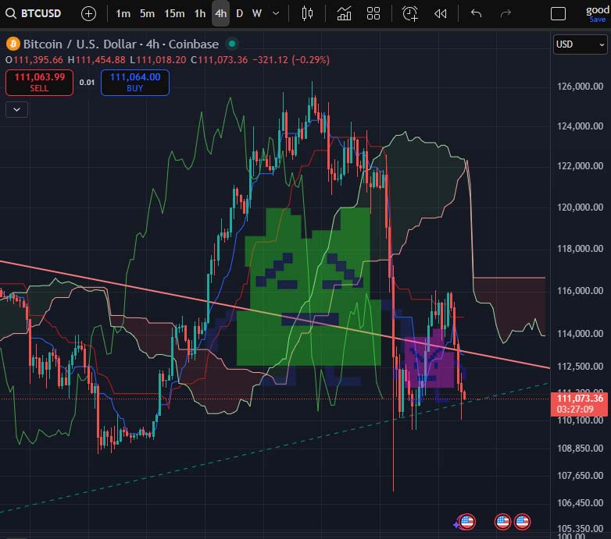Open Indicators panel icon

tap(344, 13)
